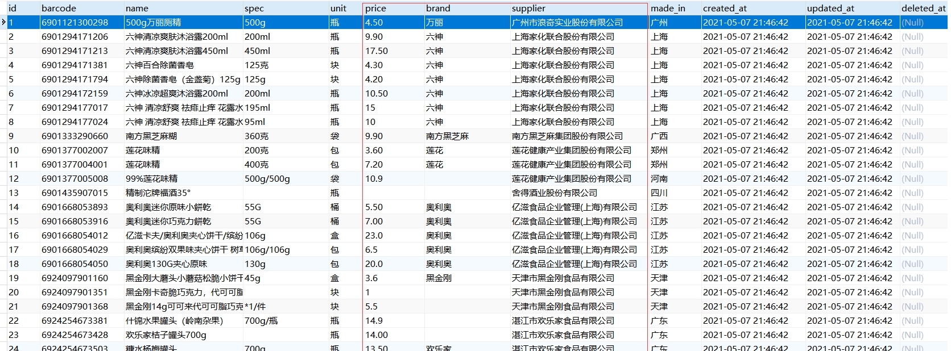The image size is (951, 351).
Task: Select spec cell 106g/106g
Action: click(x=286, y=249)
